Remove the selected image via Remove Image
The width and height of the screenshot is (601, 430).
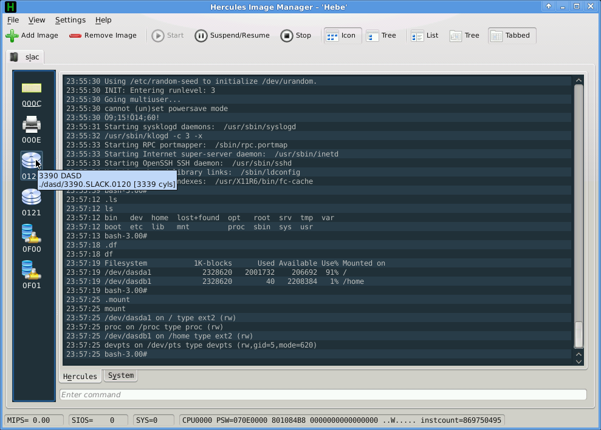[103, 36]
